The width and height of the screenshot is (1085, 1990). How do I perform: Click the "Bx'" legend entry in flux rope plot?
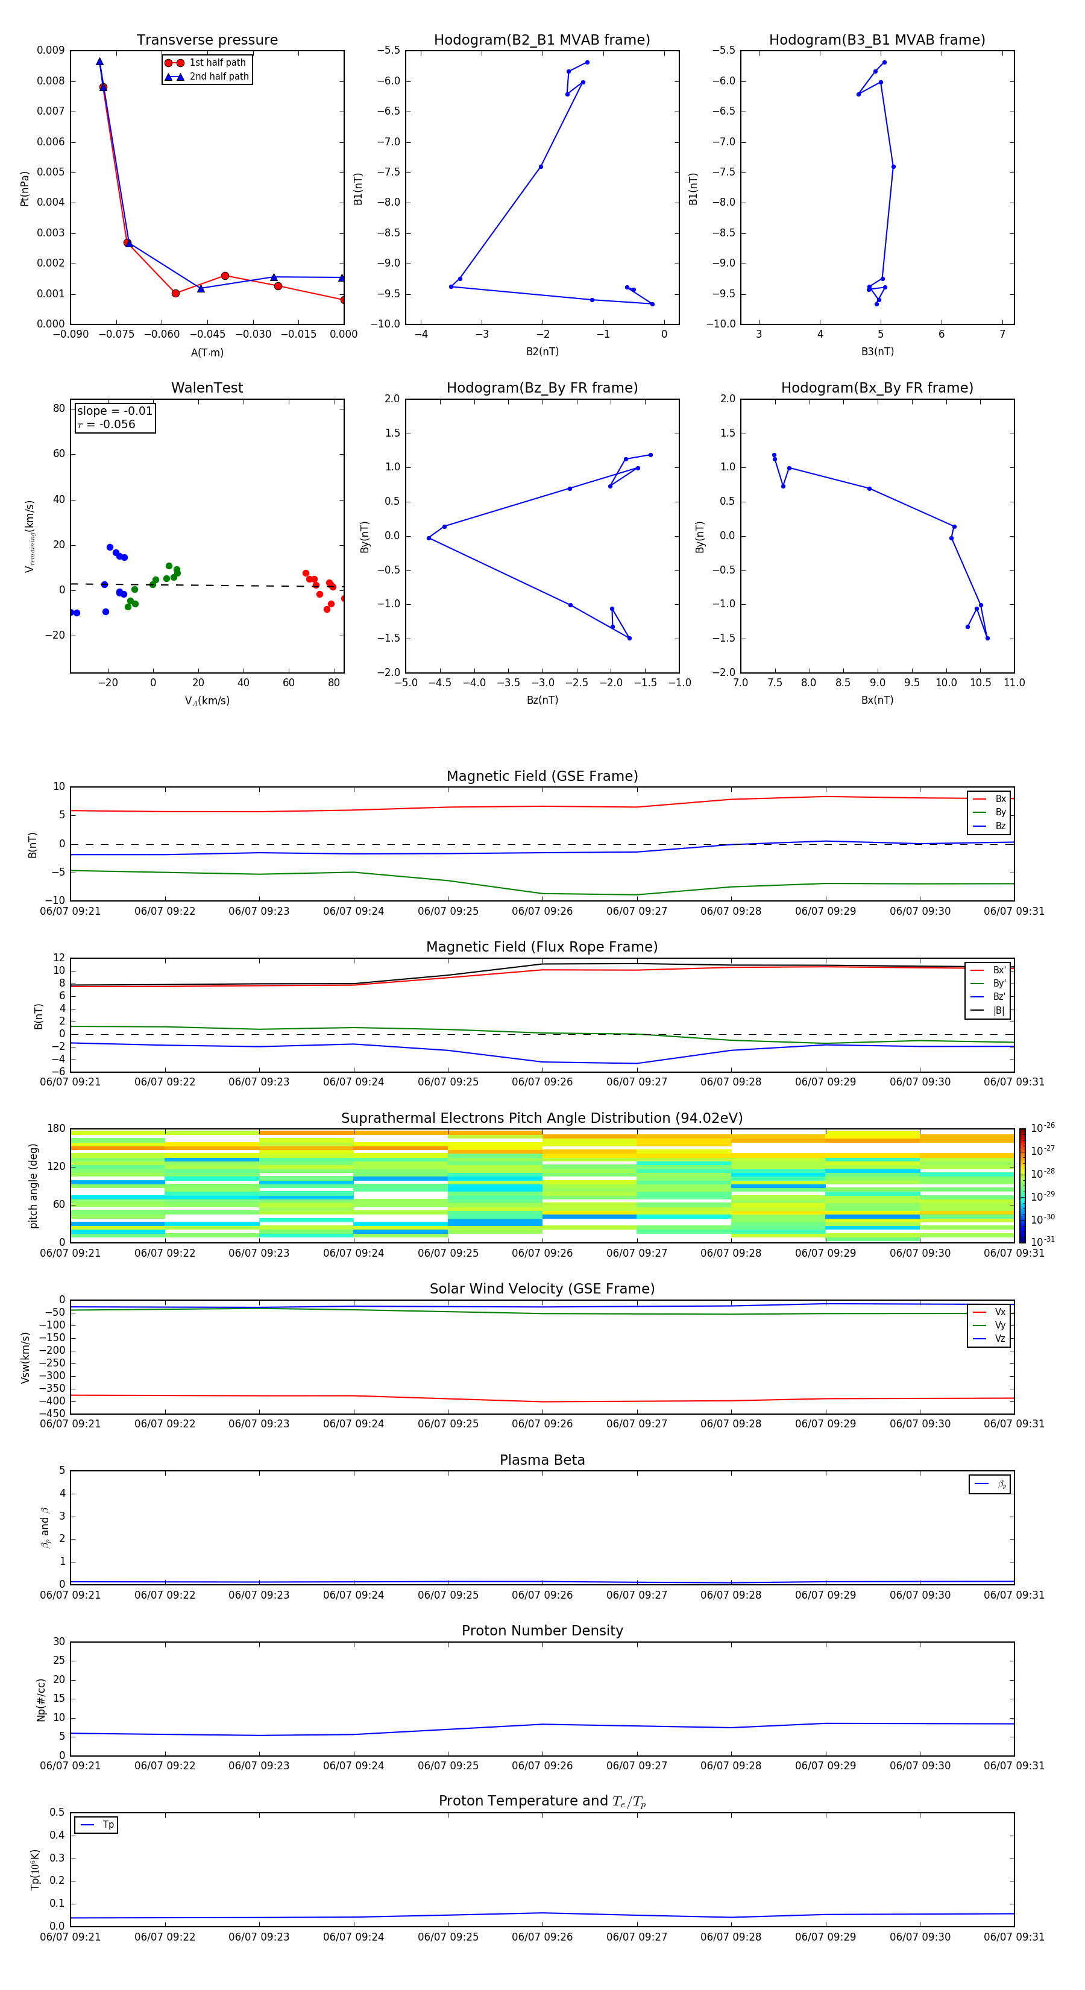pos(989,970)
